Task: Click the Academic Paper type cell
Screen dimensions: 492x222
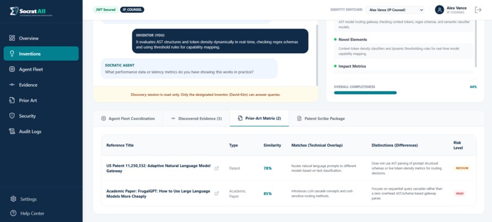Action: pyautogui.click(x=237, y=193)
